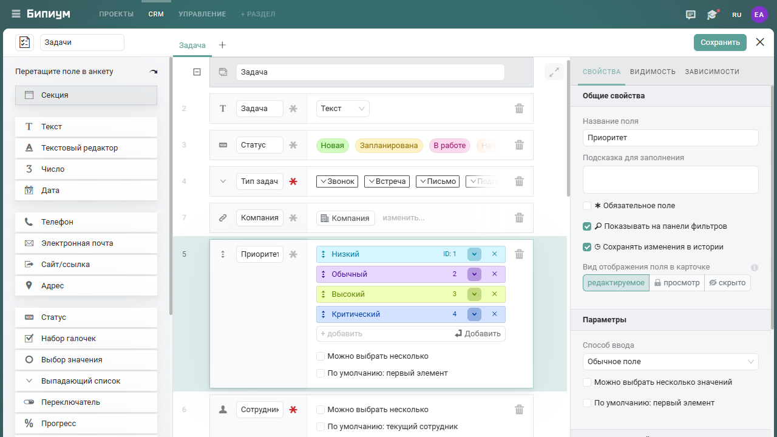Collapse the Задача section with minus box
The width and height of the screenshot is (777, 437).
tap(197, 72)
